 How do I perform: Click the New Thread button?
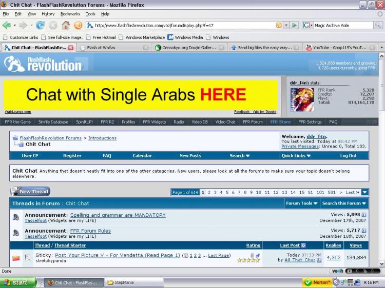click(x=30, y=192)
